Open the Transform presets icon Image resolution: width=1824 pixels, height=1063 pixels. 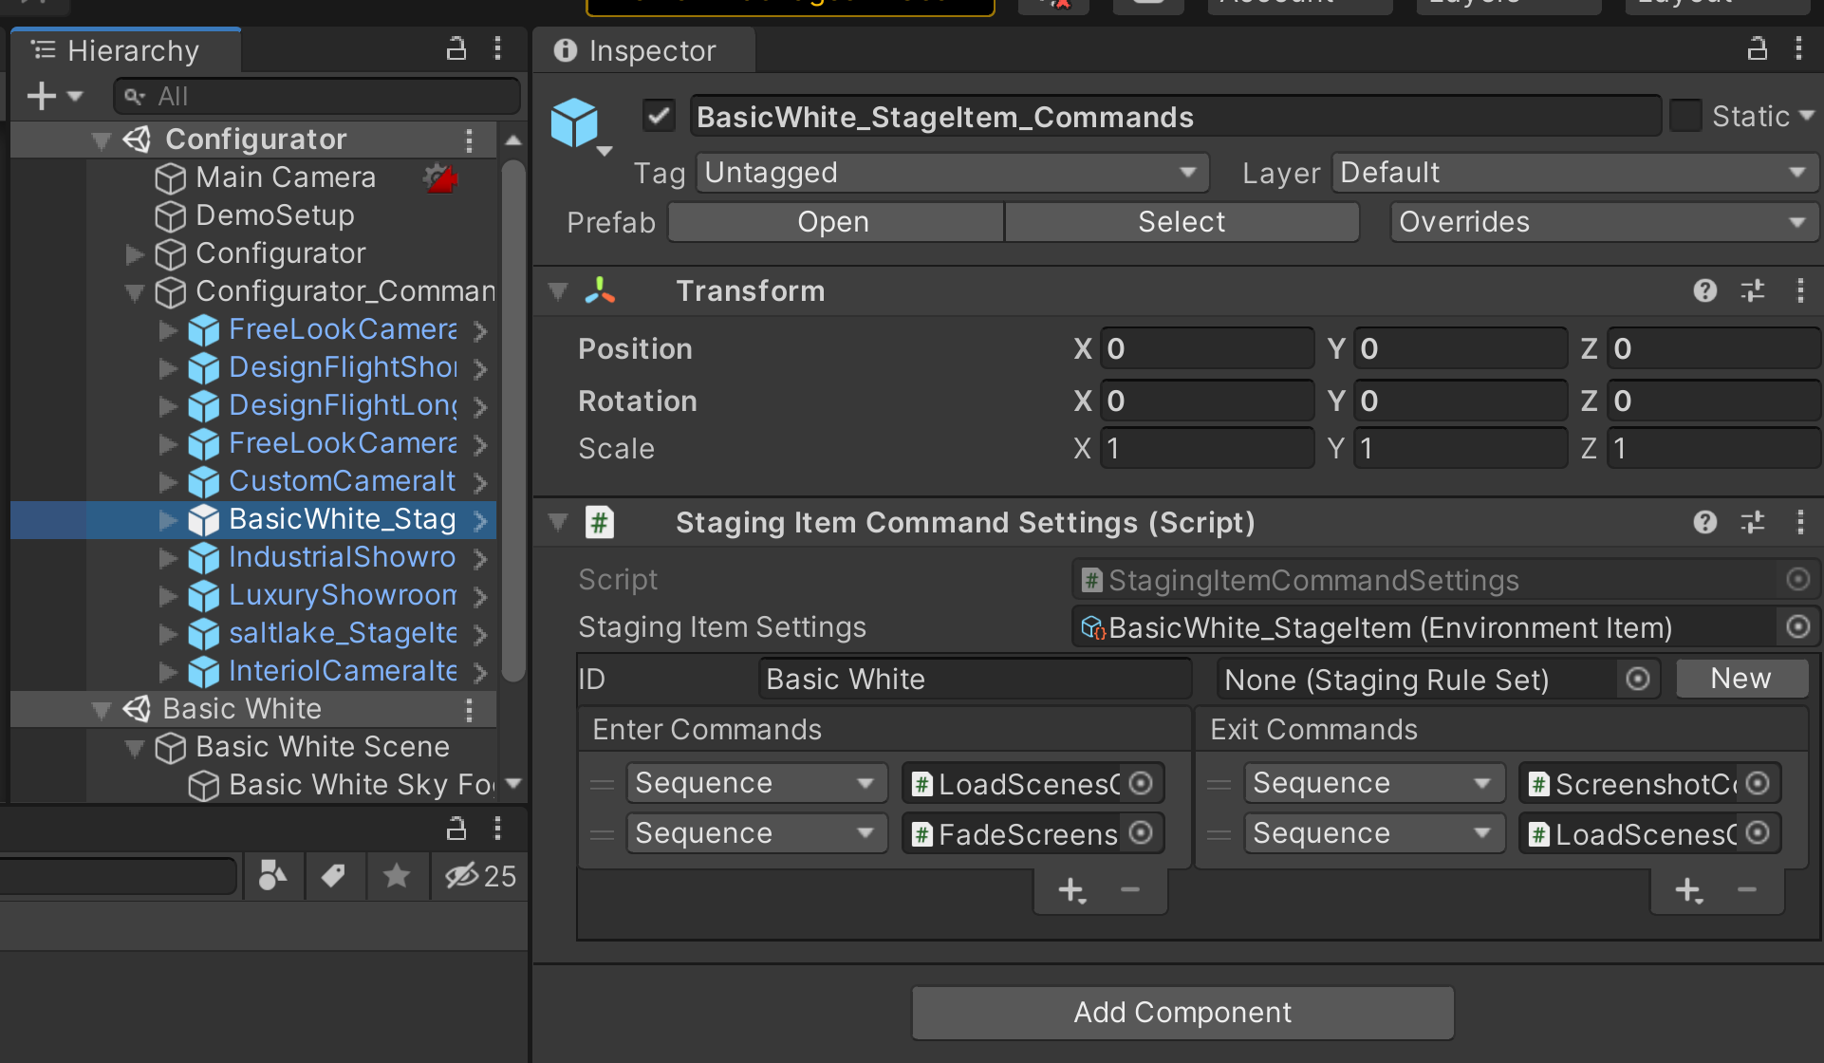[x=1752, y=290]
